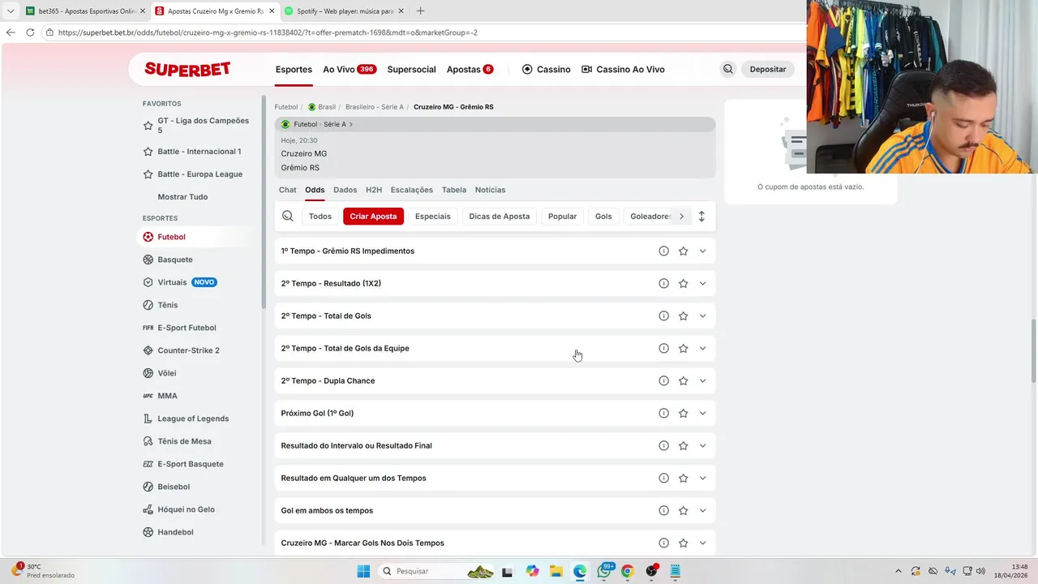Show info for 2º Tempo Resultado (1X2)
This screenshot has width=1038, height=584.
point(663,283)
